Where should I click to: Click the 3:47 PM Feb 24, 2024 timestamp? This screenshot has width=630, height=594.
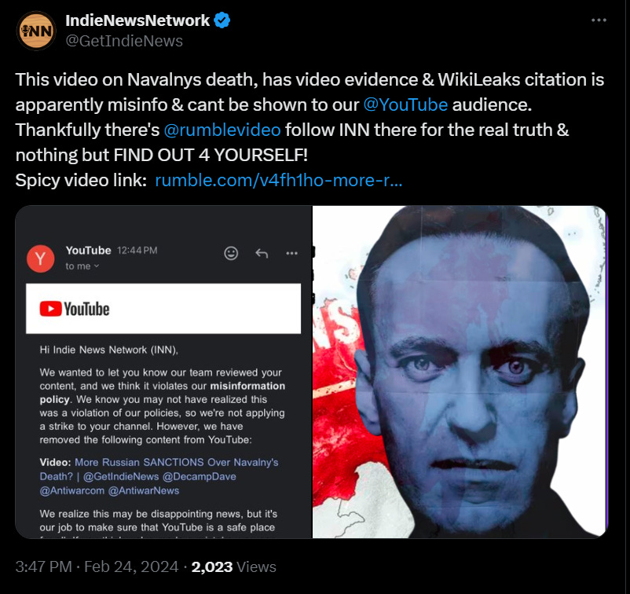97,566
